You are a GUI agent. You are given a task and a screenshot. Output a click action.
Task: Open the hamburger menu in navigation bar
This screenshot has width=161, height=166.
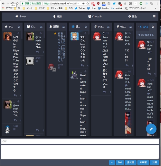tap(154, 16)
